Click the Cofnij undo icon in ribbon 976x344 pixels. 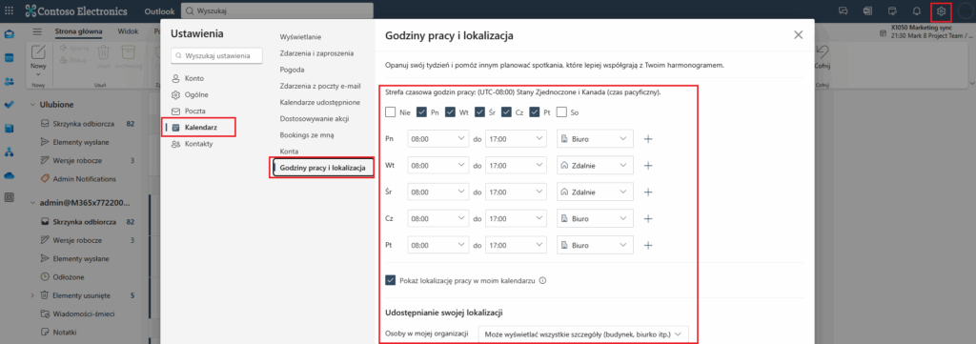[x=823, y=51]
